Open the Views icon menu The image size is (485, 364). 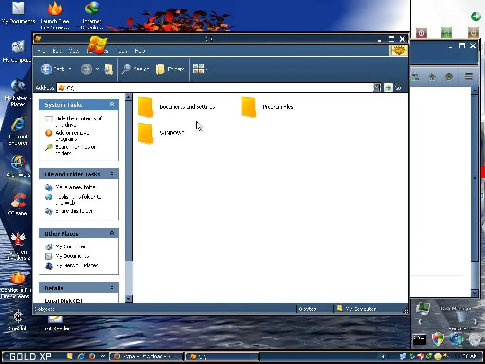tap(200, 69)
